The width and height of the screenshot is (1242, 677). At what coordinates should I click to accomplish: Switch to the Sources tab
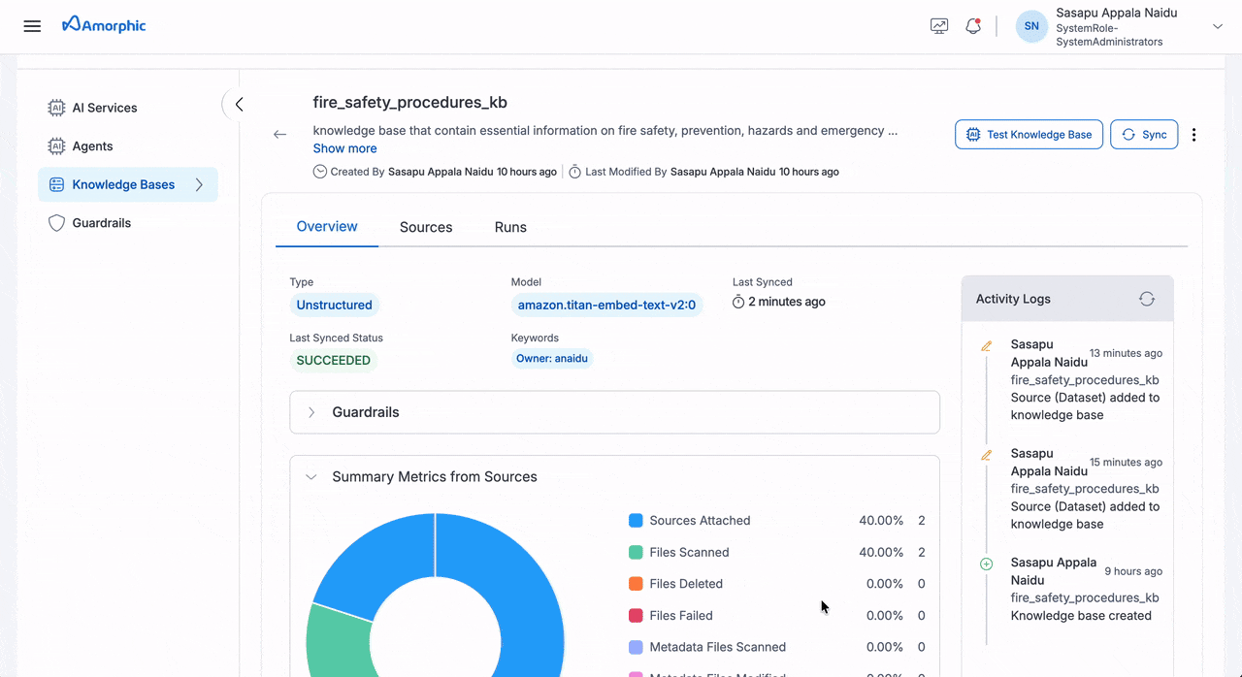(x=425, y=227)
